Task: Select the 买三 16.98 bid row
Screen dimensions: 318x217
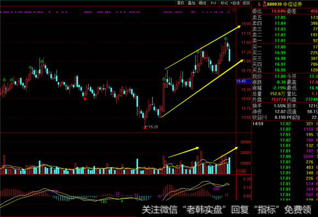Action: coord(285,59)
